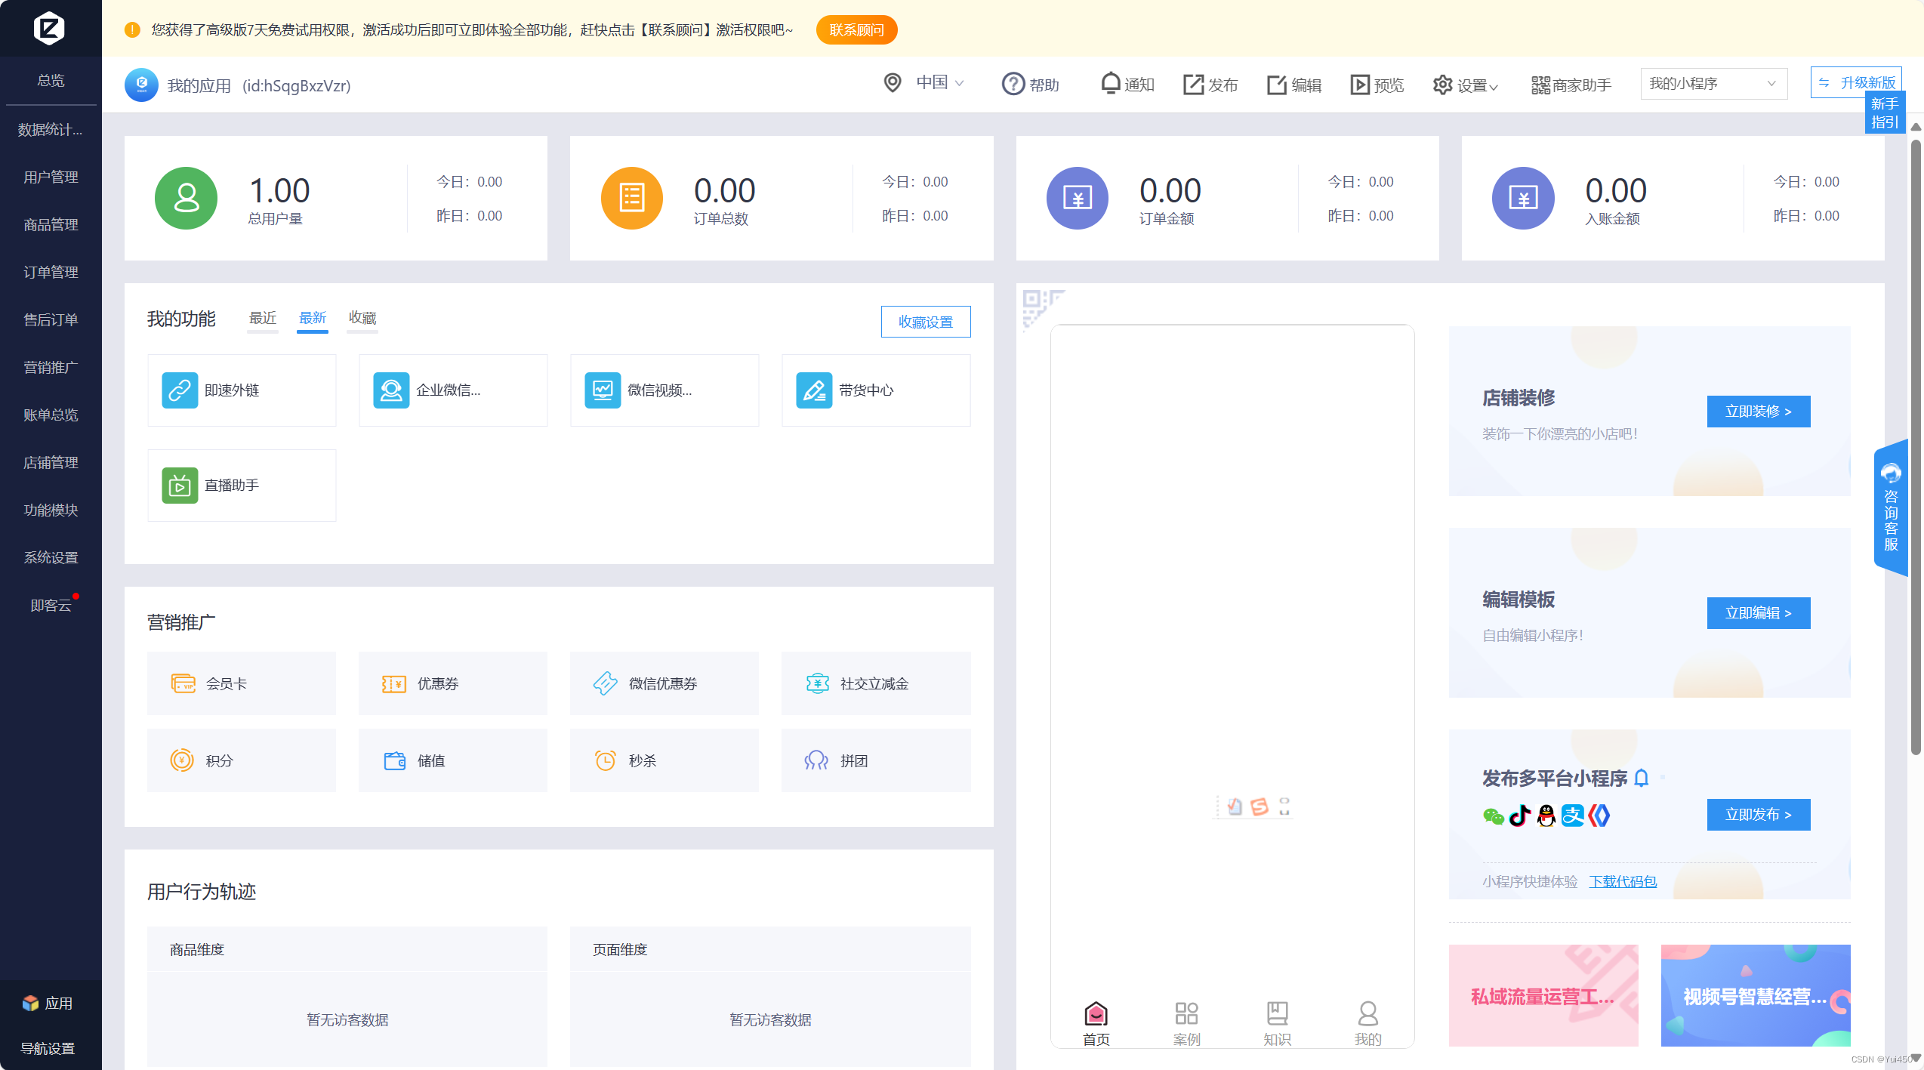Open the live broadcast assistant (直播助手) icon
Image resolution: width=1924 pixels, height=1070 pixels.
point(180,486)
